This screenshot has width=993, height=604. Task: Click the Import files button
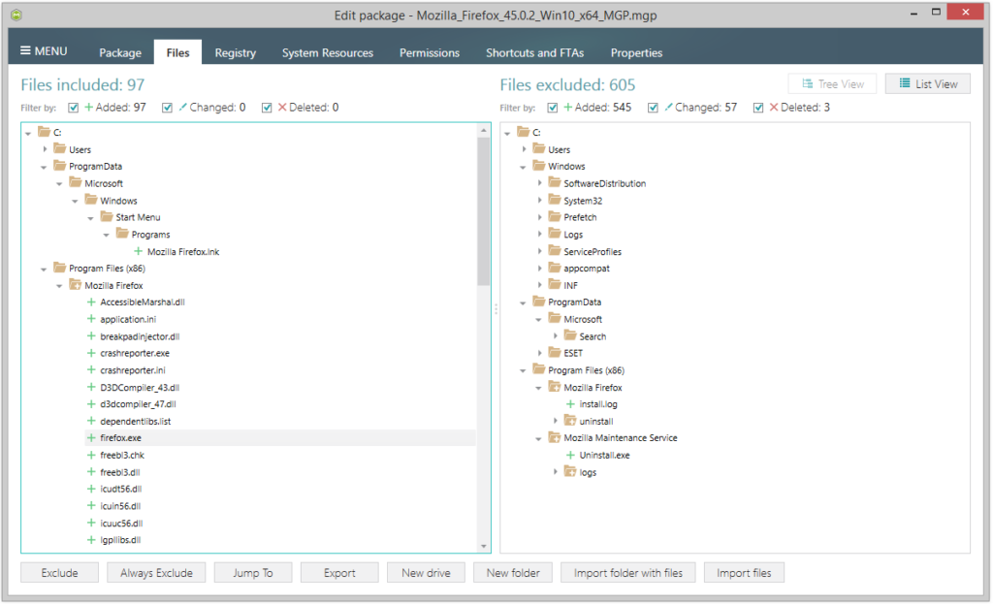744,573
